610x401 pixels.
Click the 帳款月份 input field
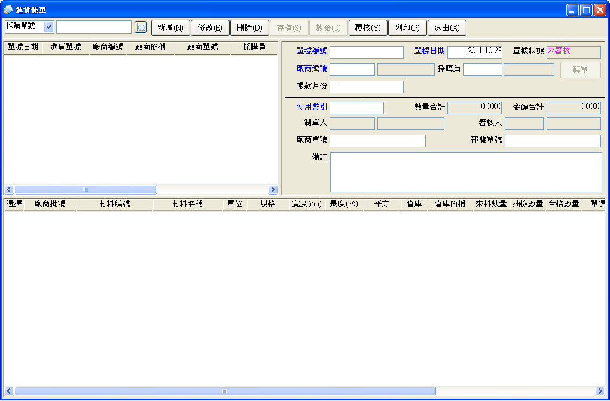pyautogui.click(x=367, y=87)
